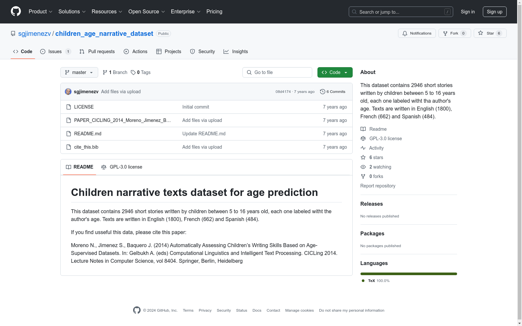Expand the Open Source dropdown menu
Viewport: 522px width, 326px height.
pos(147,12)
